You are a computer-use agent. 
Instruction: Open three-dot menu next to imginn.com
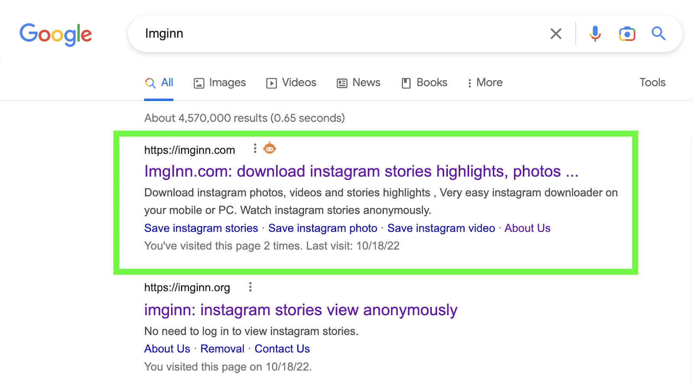coord(255,149)
